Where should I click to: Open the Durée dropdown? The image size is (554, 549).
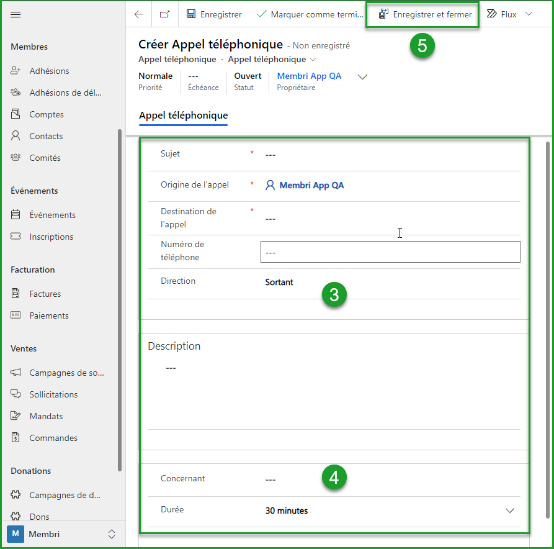[509, 510]
